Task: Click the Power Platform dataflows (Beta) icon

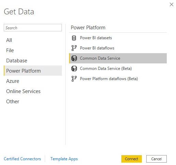Action: [74, 79]
